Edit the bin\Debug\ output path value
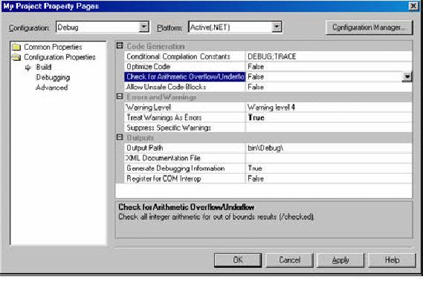 pos(329,148)
